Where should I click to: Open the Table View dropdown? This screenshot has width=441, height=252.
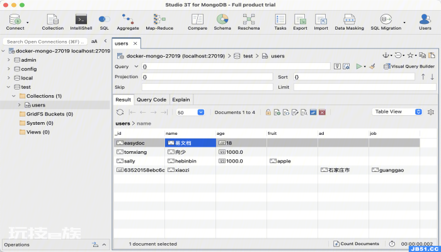pyautogui.click(x=397, y=112)
